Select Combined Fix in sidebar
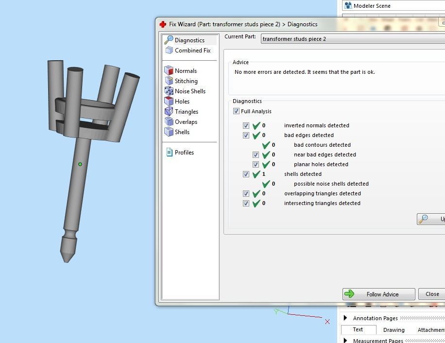This screenshot has width=445, height=343. tap(188, 50)
